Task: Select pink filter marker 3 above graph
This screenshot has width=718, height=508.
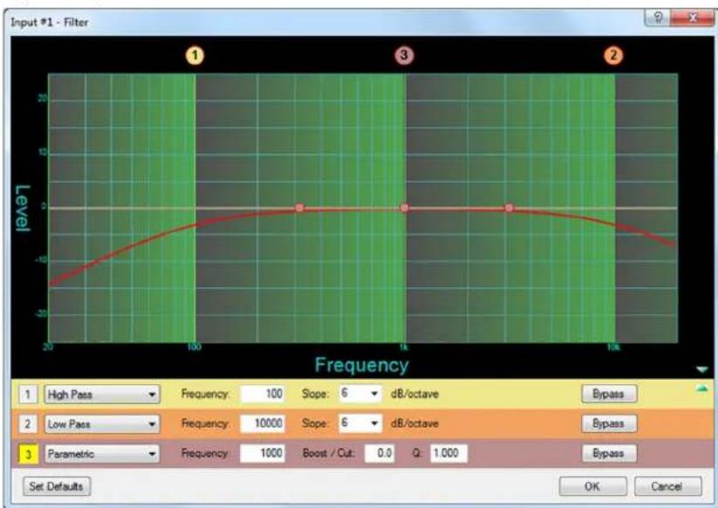Action: pos(403,56)
